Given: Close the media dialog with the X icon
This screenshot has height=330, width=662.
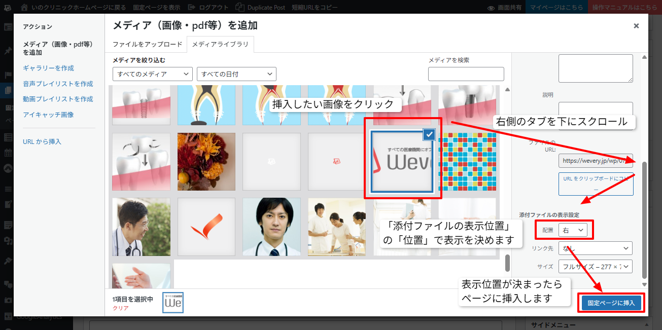Looking at the screenshot, I should [636, 26].
